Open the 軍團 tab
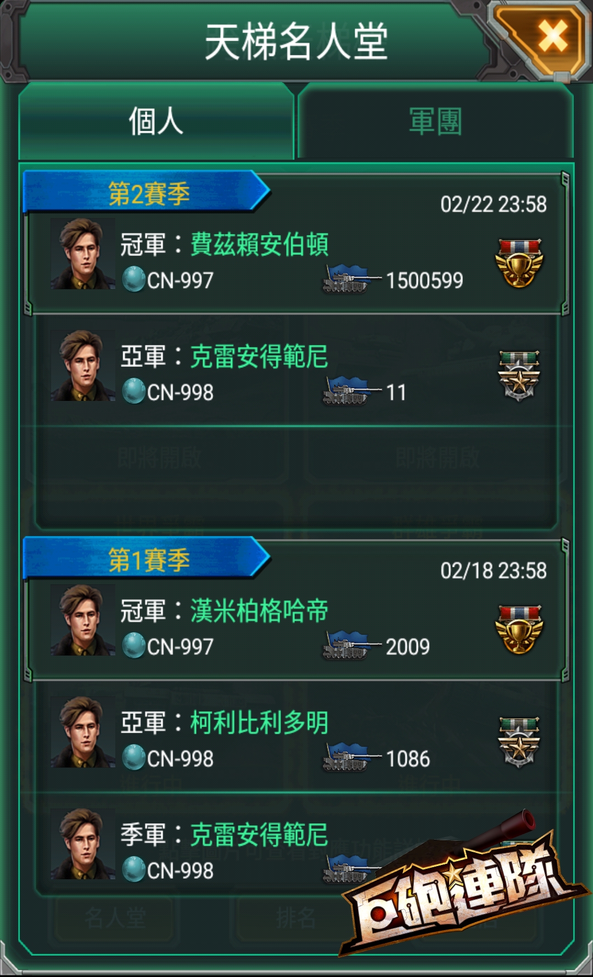Viewport: 593px width, 977px height. click(x=436, y=121)
